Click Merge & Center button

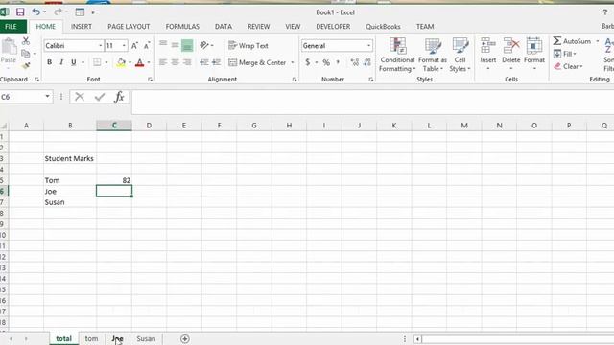pos(257,62)
